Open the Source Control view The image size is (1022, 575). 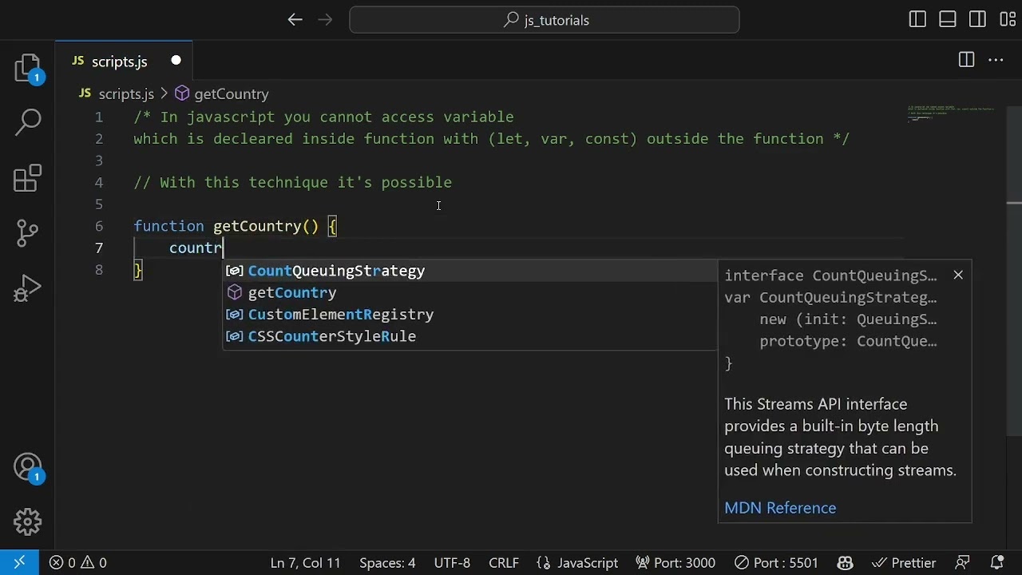[28, 232]
